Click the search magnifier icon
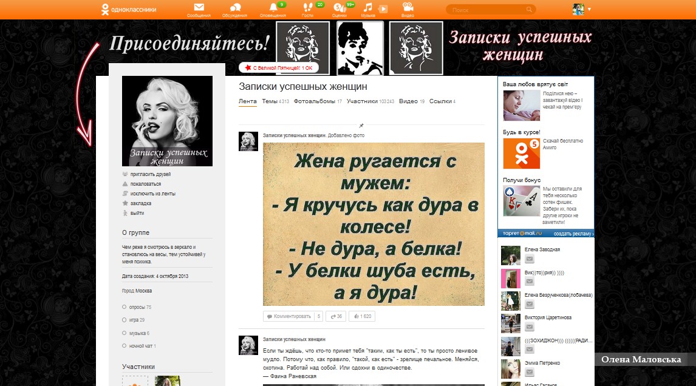Image resolution: width=696 pixels, height=386 pixels. [529, 9]
